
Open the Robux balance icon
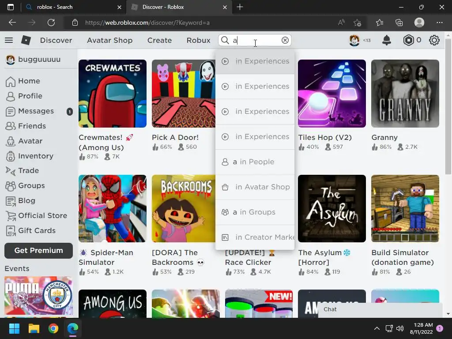pos(408,40)
